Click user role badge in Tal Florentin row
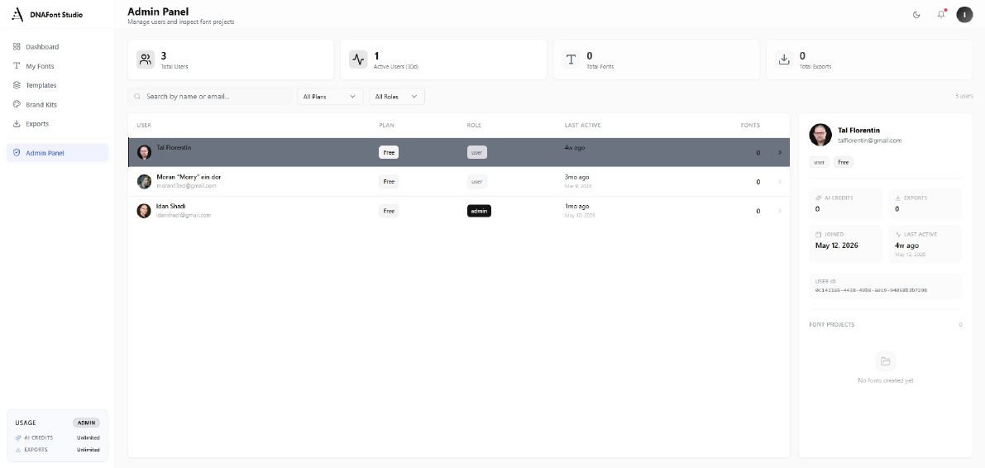985x468 pixels. (x=477, y=152)
